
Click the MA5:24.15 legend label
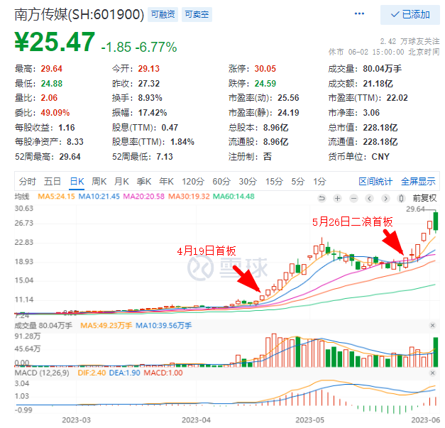[56, 197]
